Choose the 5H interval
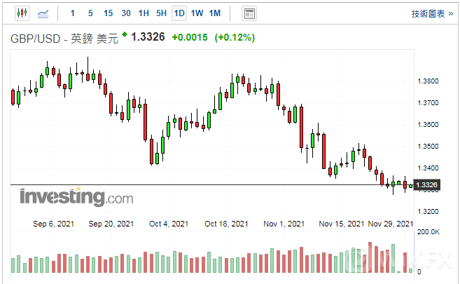Screen dimensions: 460x284 [x=161, y=13]
